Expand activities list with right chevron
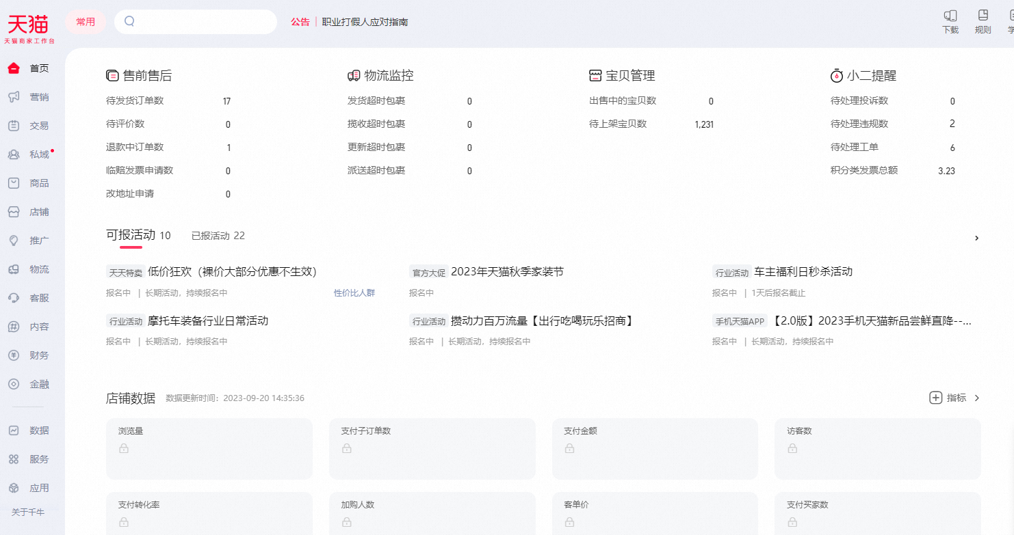The width and height of the screenshot is (1014, 535). [x=977, y=238]
